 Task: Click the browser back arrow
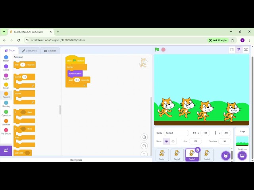point(4,40)
